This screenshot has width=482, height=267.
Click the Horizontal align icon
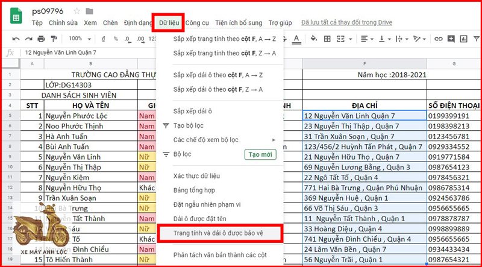coord(365,39)
